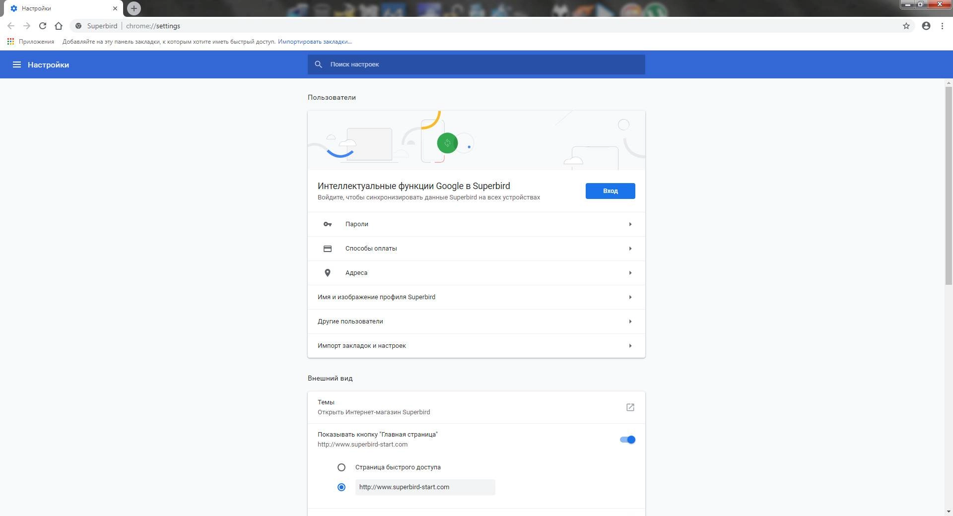The width and height of the screenshot is (953, 516).
Task: Open Другие пользователи entry
Action: tap(476, 322)
